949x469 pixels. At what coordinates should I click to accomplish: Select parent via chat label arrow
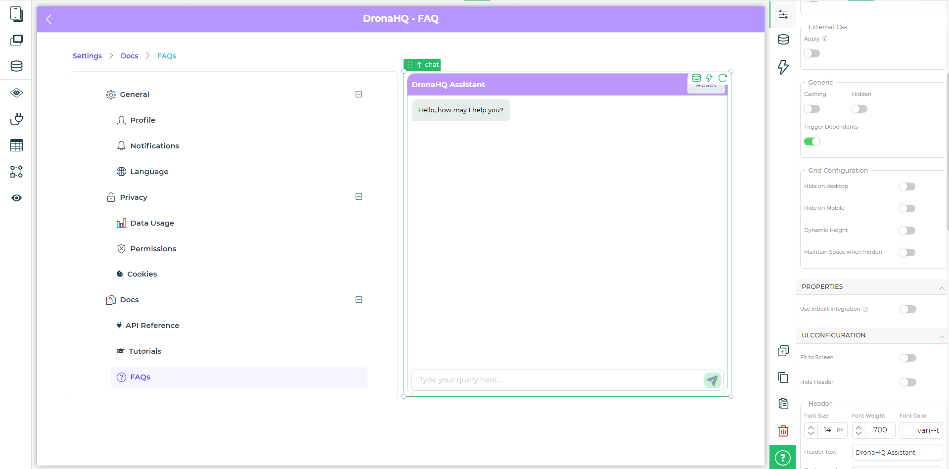point(419,65)
